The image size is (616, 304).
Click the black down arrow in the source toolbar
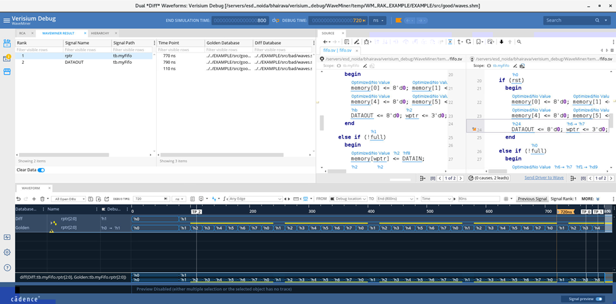(502, 42)
